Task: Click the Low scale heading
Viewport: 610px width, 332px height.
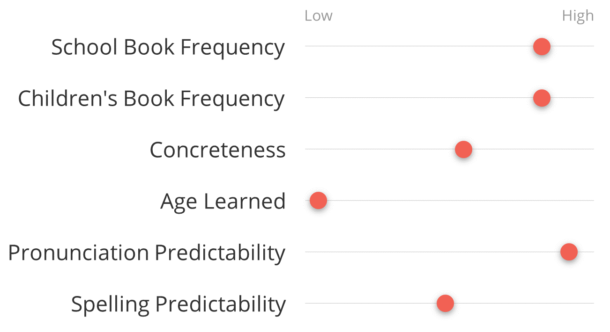Action: click(318, 16)
